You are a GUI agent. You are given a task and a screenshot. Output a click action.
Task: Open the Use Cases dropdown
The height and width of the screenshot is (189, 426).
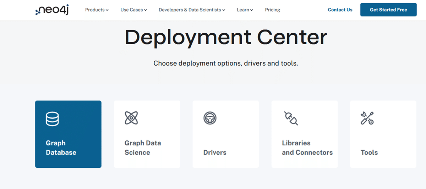[x=133, y=10]
